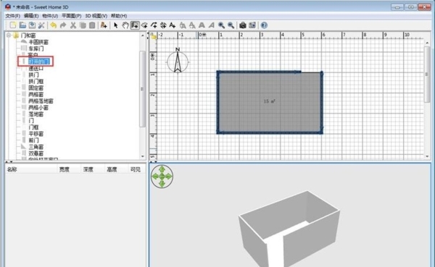Click the Decrease text size icon
The height and width of the screenshot is (267, 435).
point(192,25)
